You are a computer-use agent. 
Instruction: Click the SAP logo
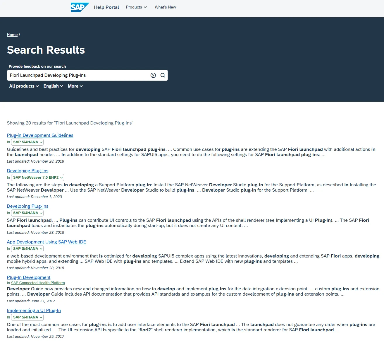tap(80, 7)
